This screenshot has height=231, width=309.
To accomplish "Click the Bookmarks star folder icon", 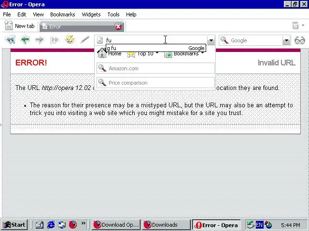I will 169,54.
